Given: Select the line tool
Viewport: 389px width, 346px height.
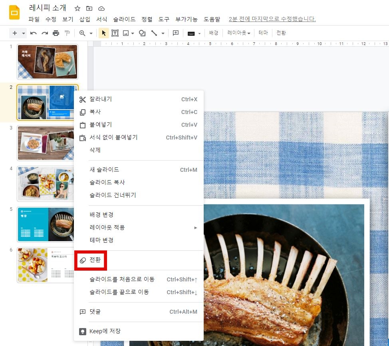Looking at the screenshot, I should tap(154, 33).
